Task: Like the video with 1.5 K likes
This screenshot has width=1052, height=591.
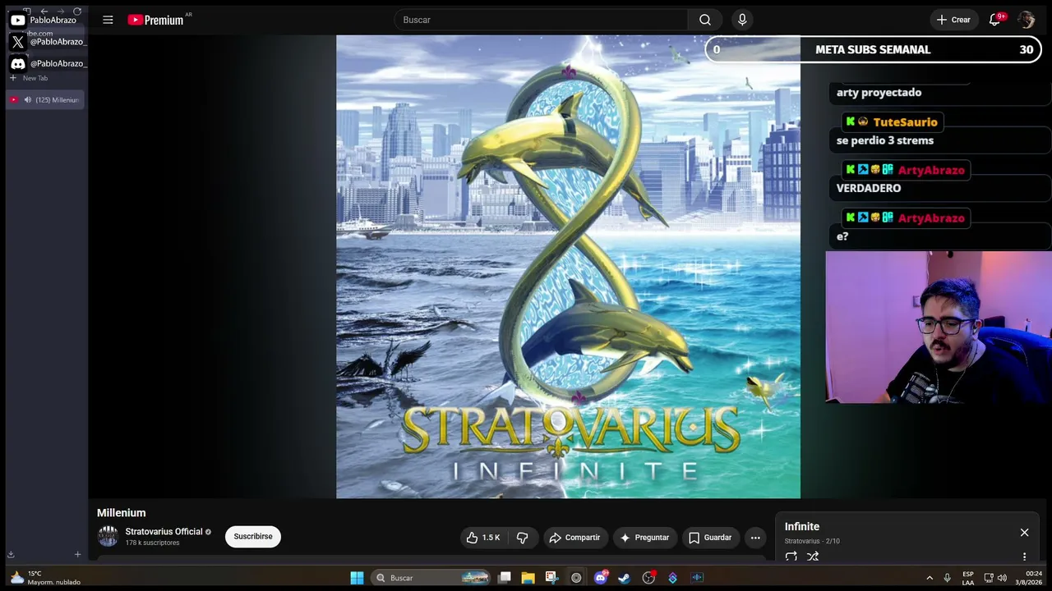Action: (483, 538)
